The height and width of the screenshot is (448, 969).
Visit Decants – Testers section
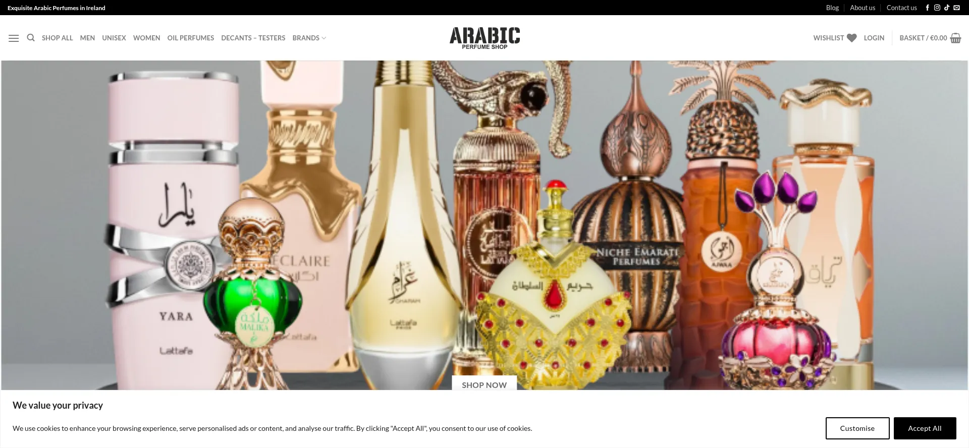tap(253, 38)
